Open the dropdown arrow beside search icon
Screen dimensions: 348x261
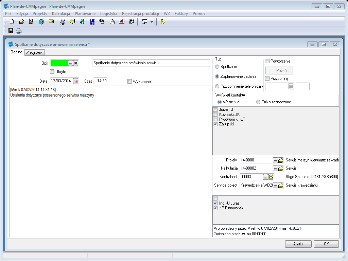tap(152, 22)
